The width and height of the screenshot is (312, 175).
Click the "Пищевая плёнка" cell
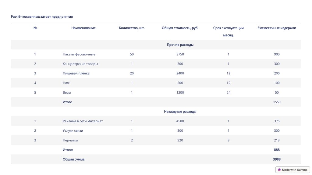coord(76,73)
